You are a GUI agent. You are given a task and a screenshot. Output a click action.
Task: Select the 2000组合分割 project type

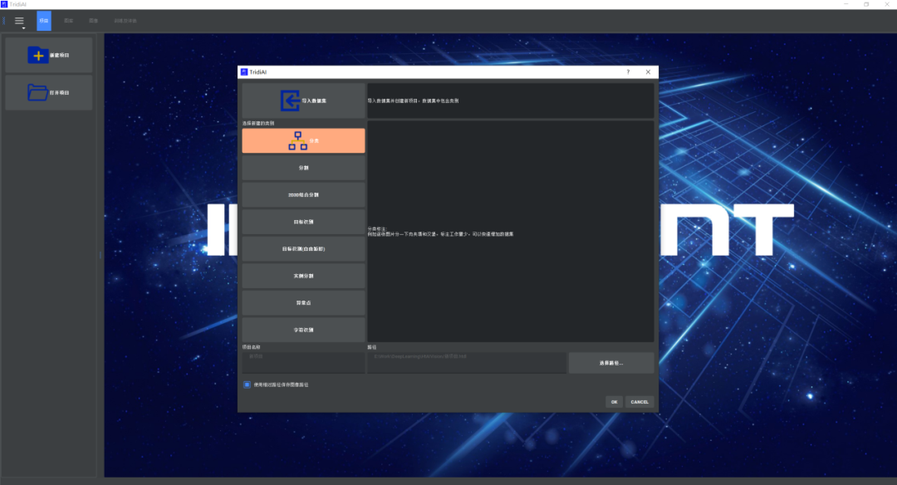click(303, 194)
